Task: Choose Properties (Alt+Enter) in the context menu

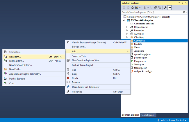Action: tap(98, 92)
